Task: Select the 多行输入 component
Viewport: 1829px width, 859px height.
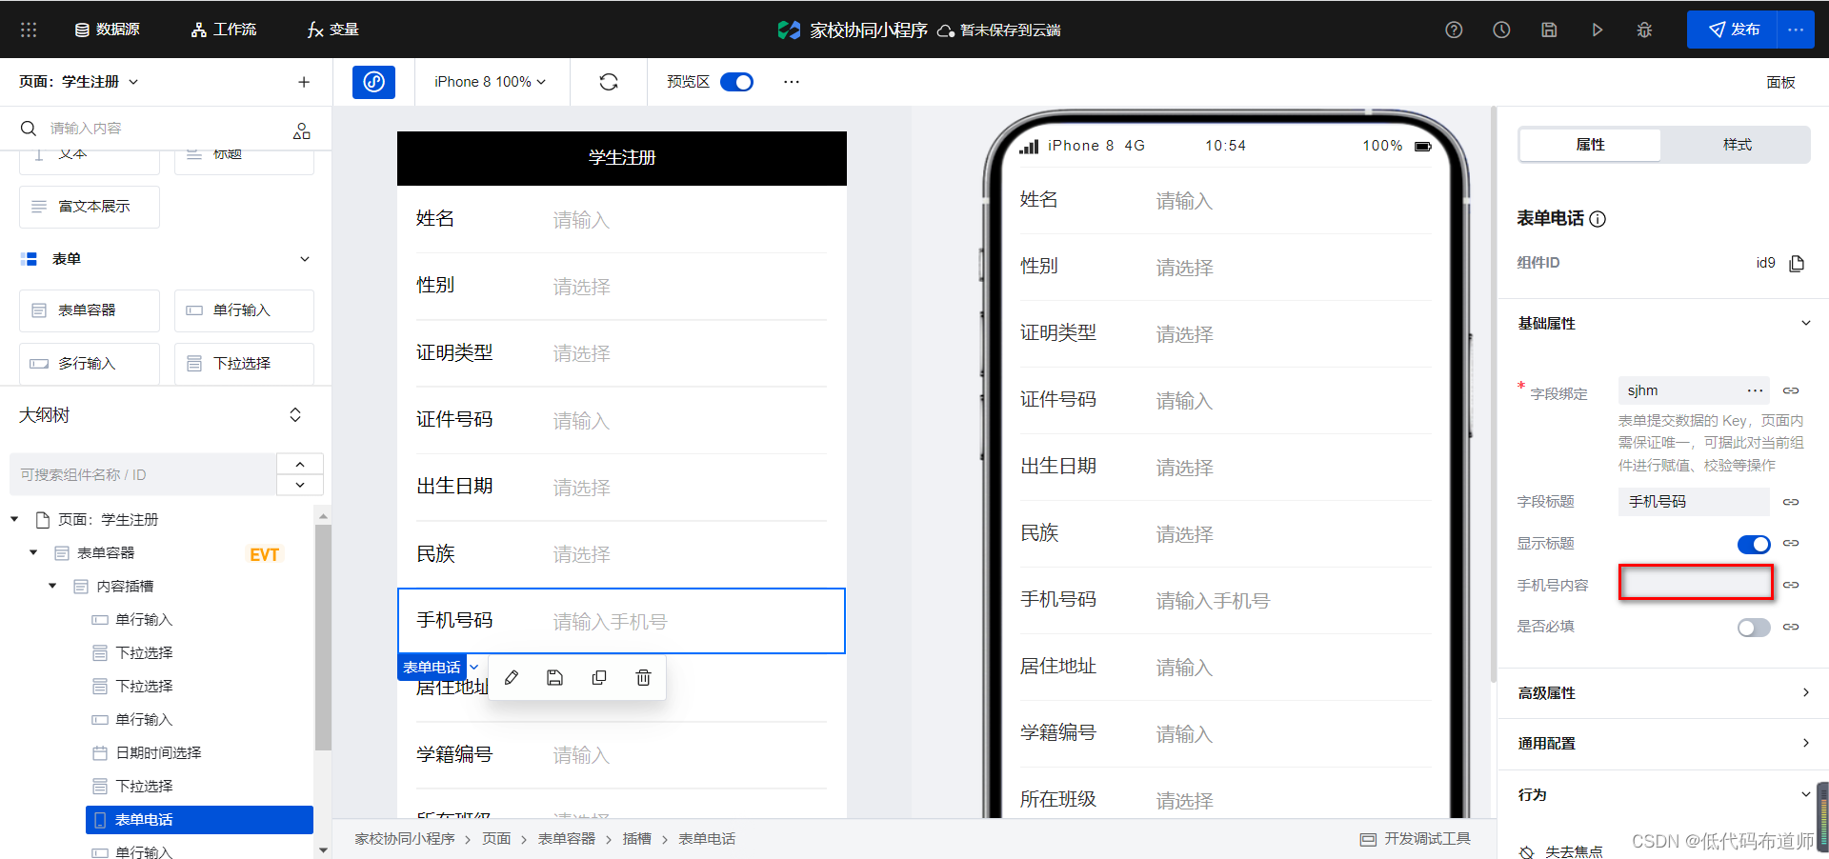Action: coord(90,364)
